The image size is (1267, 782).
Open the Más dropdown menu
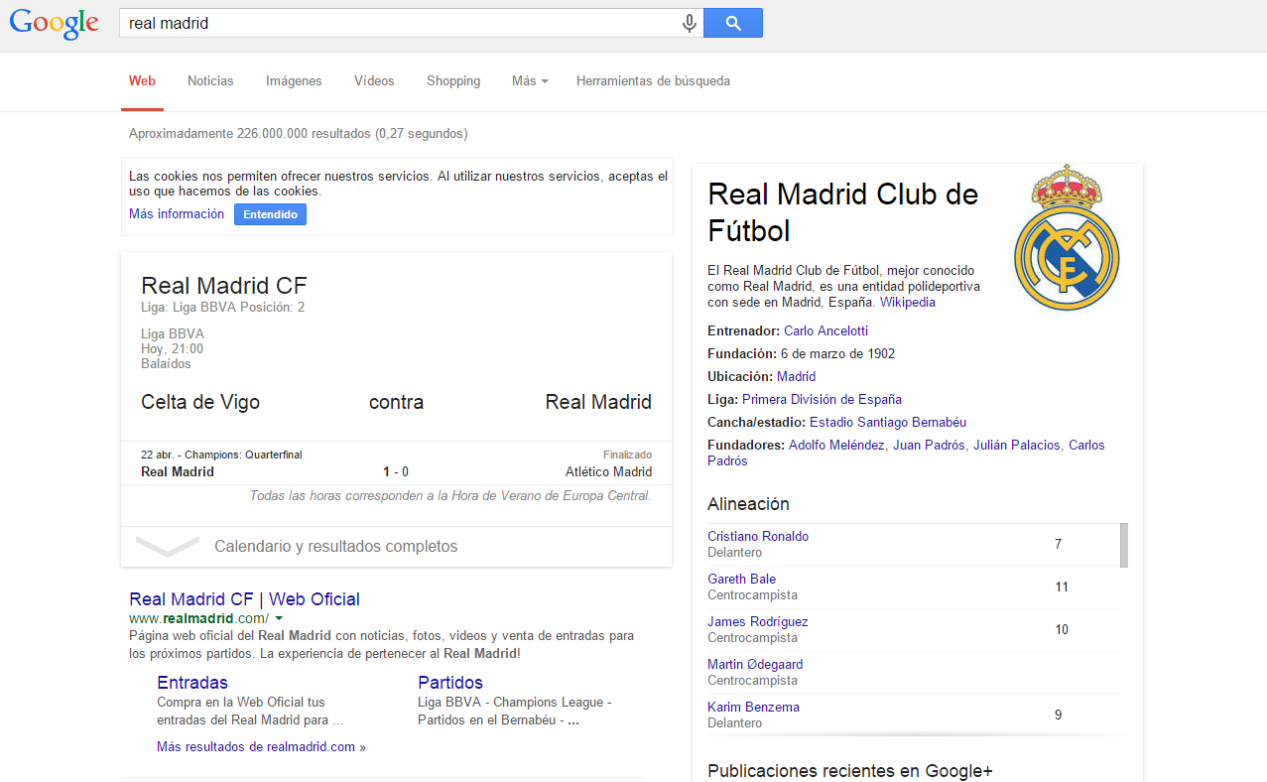click(x=530, y=81)
